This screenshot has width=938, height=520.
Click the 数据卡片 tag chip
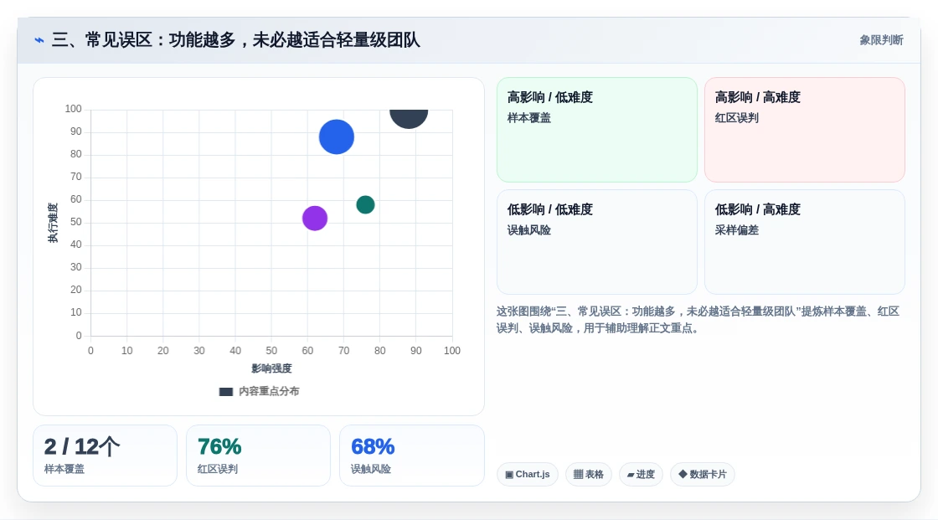coord(703,475)
